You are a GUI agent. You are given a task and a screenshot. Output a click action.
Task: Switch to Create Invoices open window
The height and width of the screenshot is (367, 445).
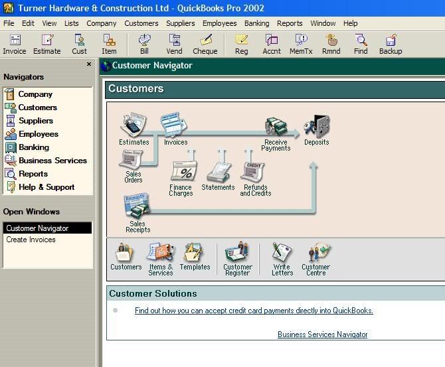47,240
